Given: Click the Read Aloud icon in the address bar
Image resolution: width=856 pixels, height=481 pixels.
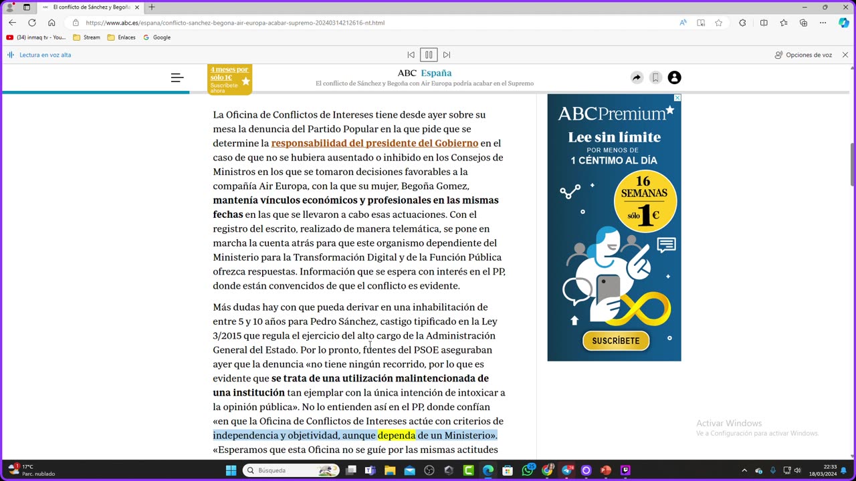Looking at the screenshot, I should click(683, 23).
